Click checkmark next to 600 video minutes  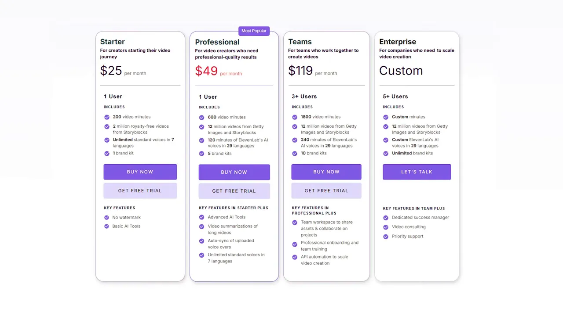(x=201, y=117)
